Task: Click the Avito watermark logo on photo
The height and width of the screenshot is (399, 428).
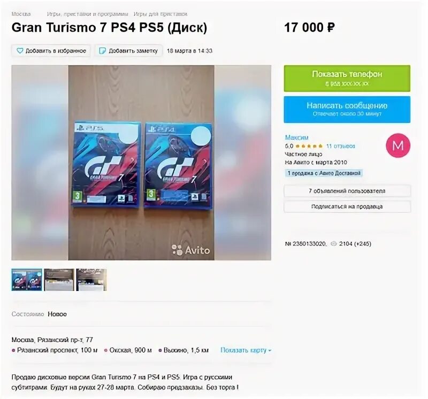Action: click(x=190, y=250)
